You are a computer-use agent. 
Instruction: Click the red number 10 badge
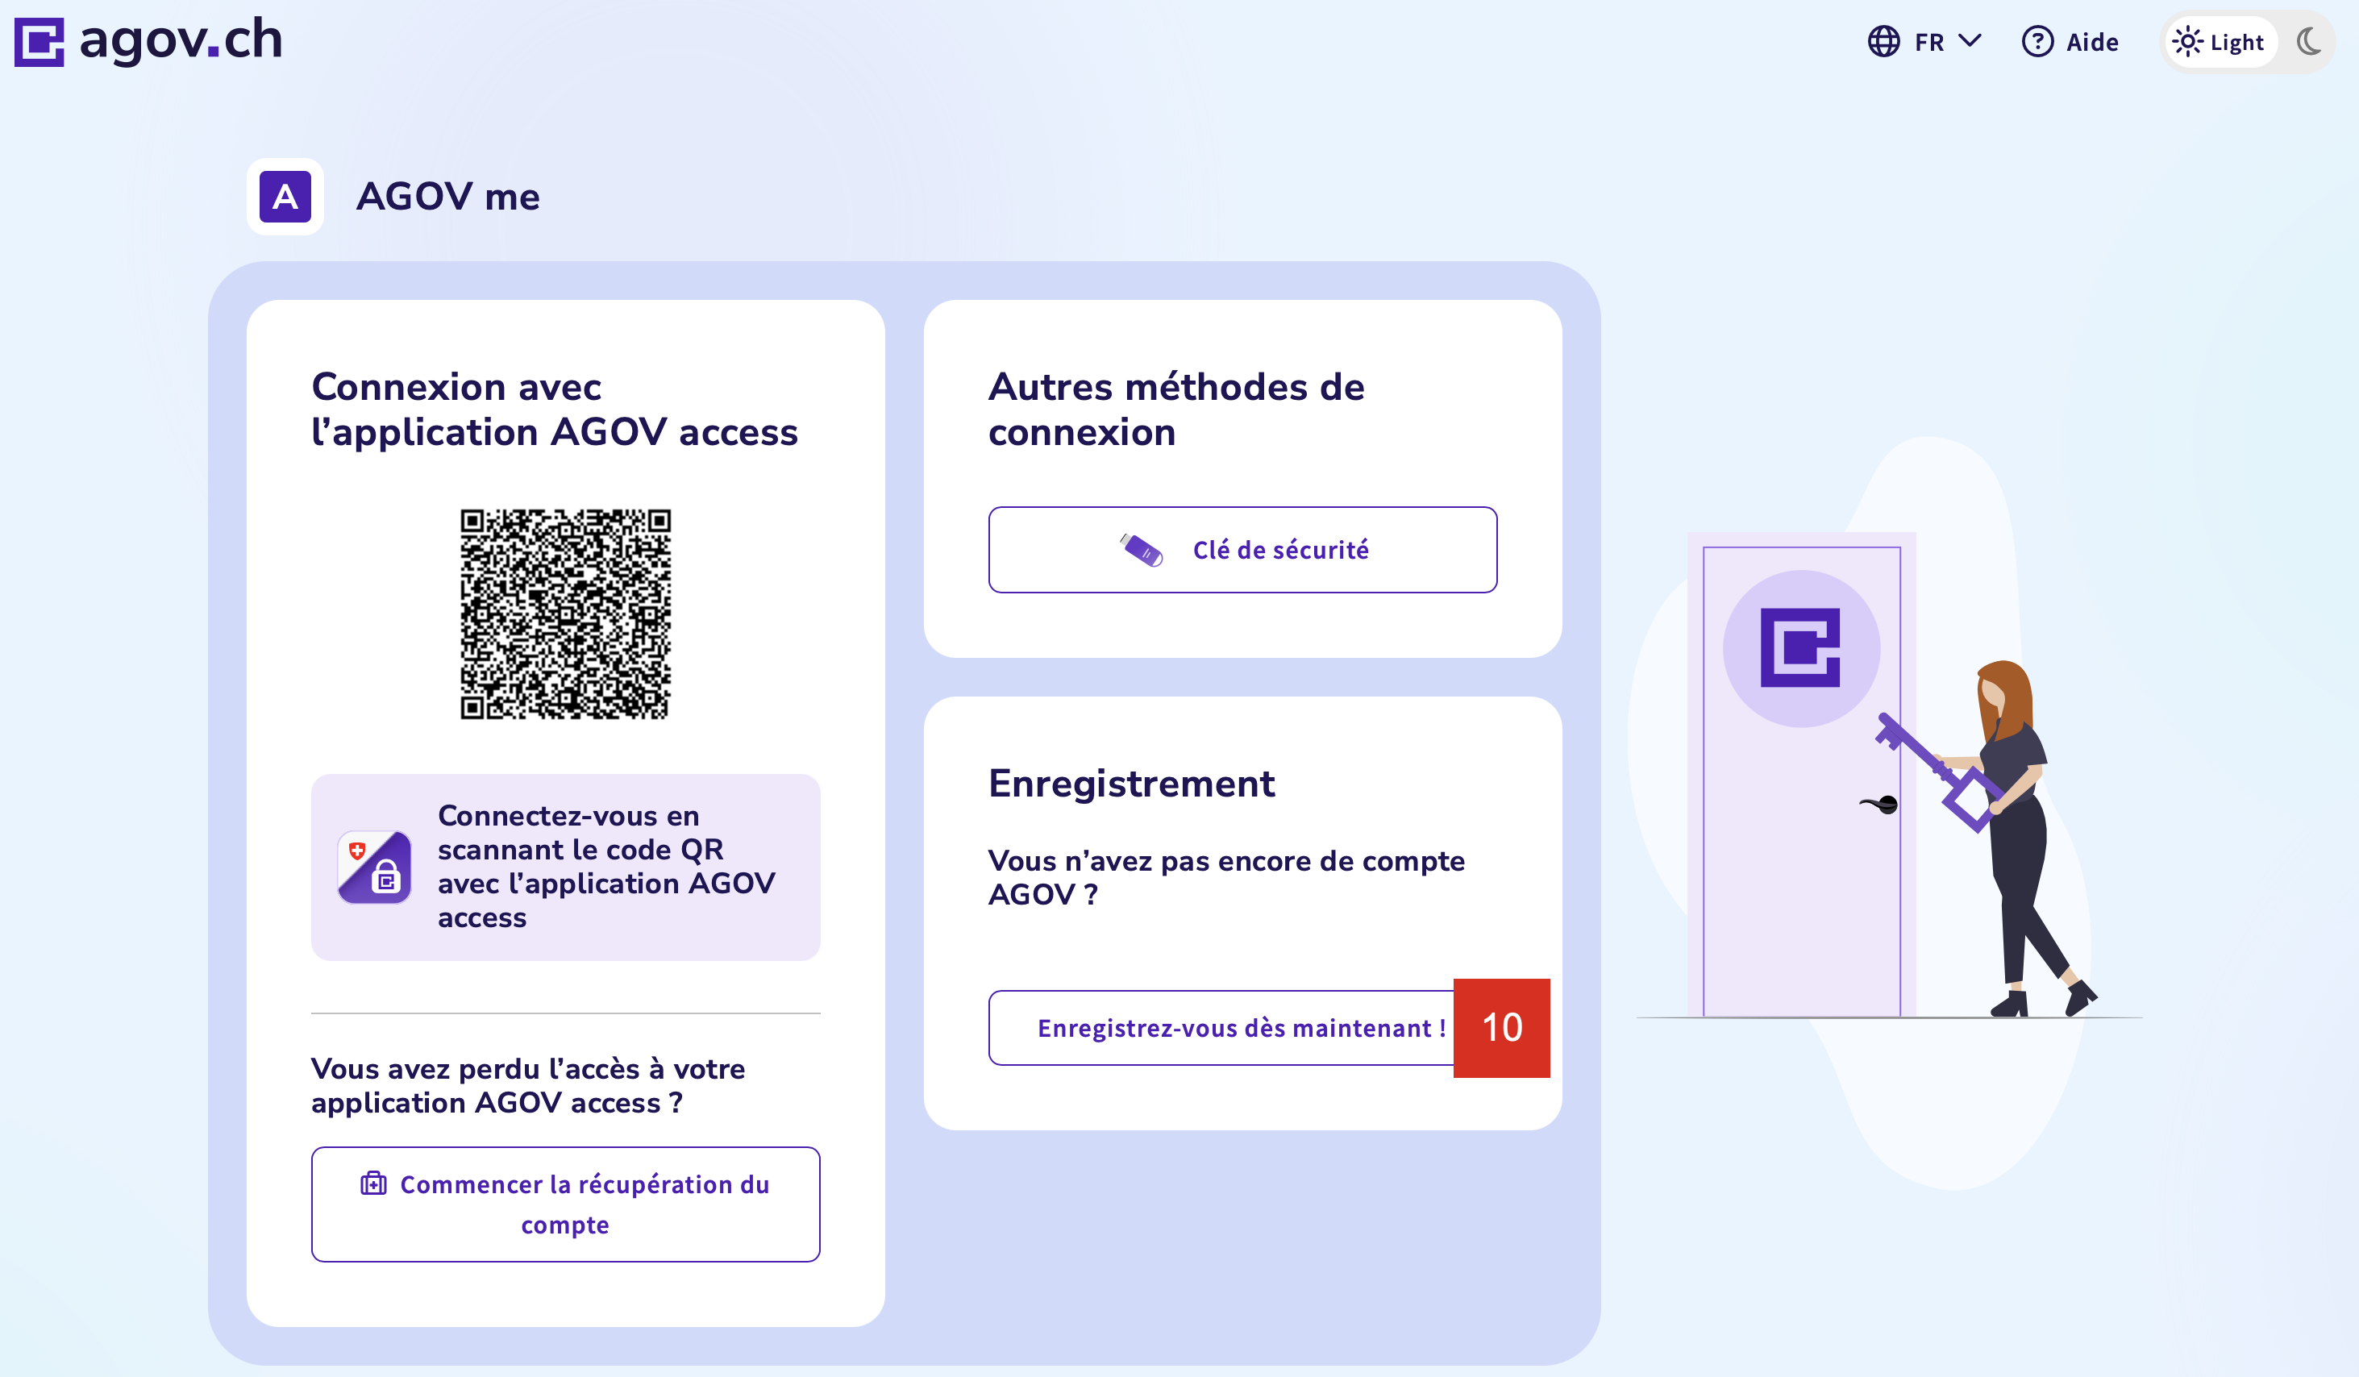coord(1501,1028)
